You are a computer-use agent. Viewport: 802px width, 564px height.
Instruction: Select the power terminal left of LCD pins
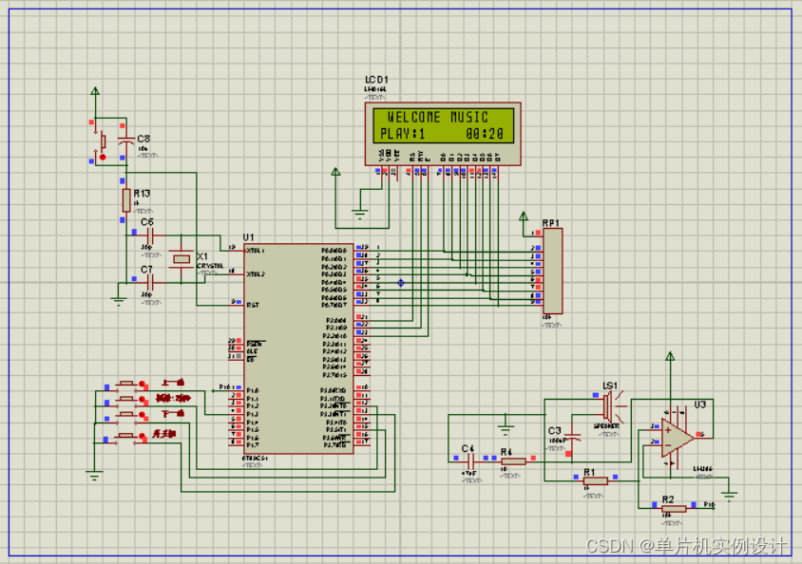pos(335,172)
